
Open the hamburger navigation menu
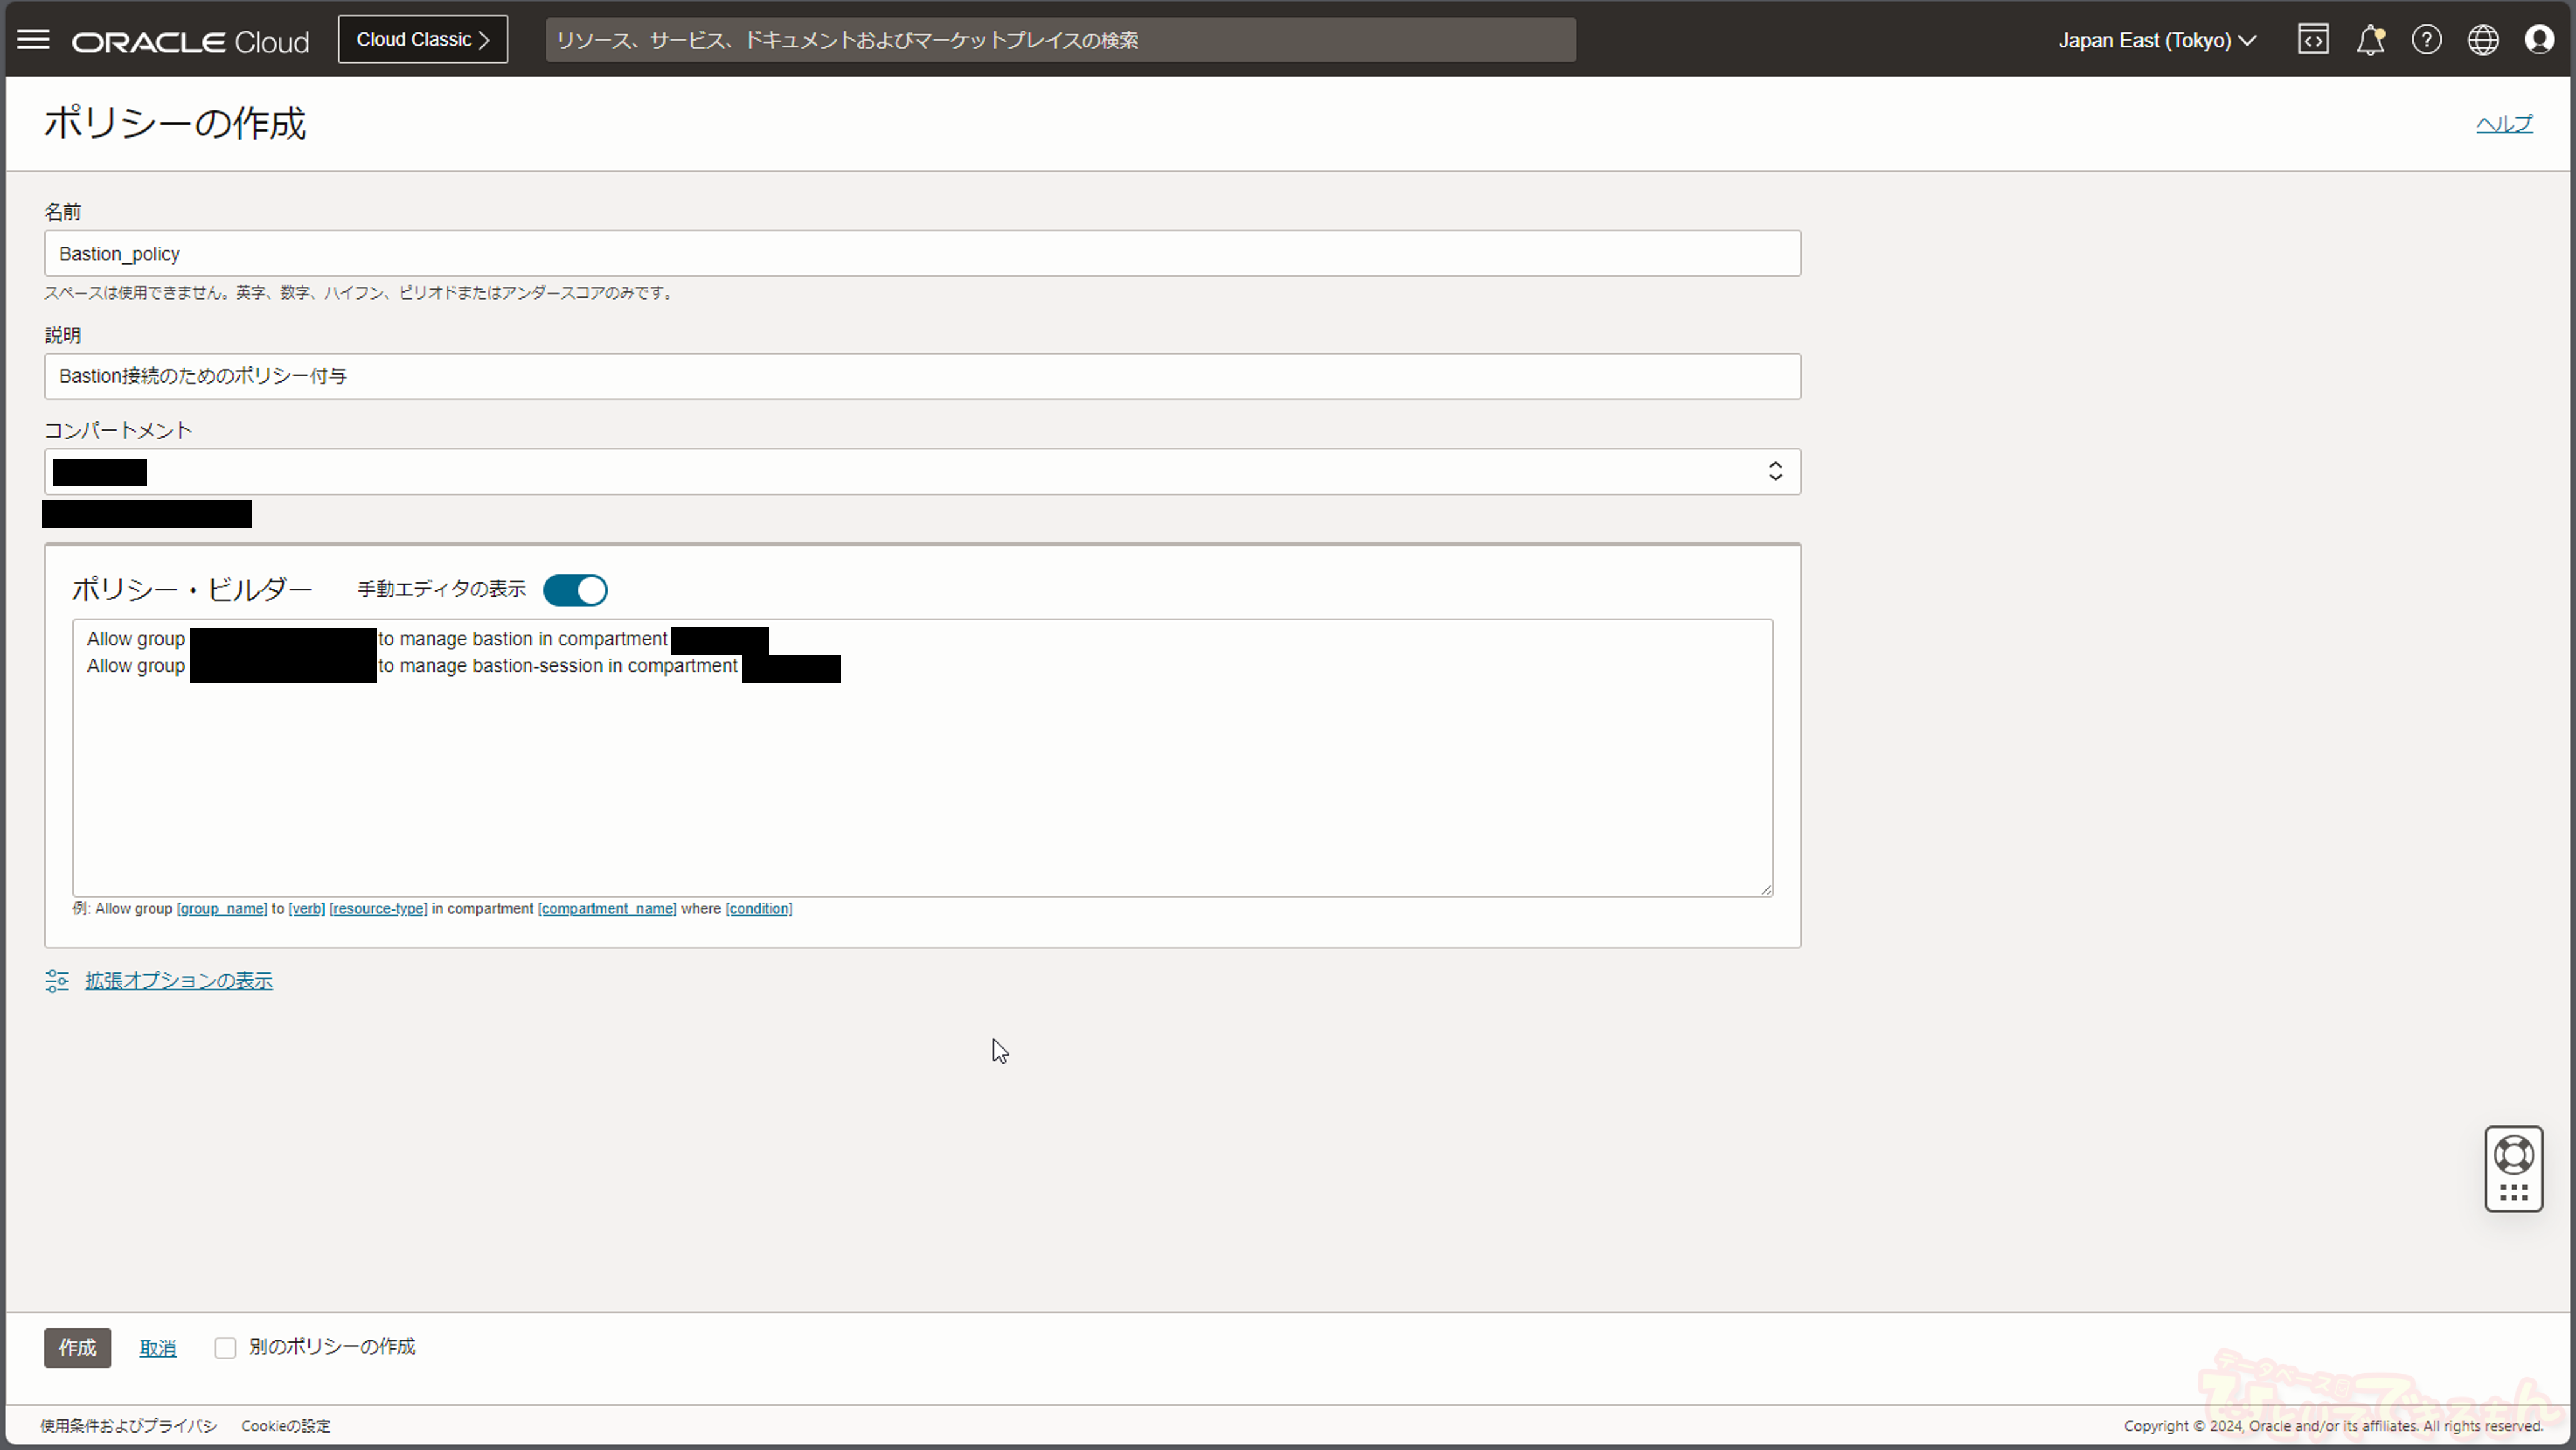33,40
